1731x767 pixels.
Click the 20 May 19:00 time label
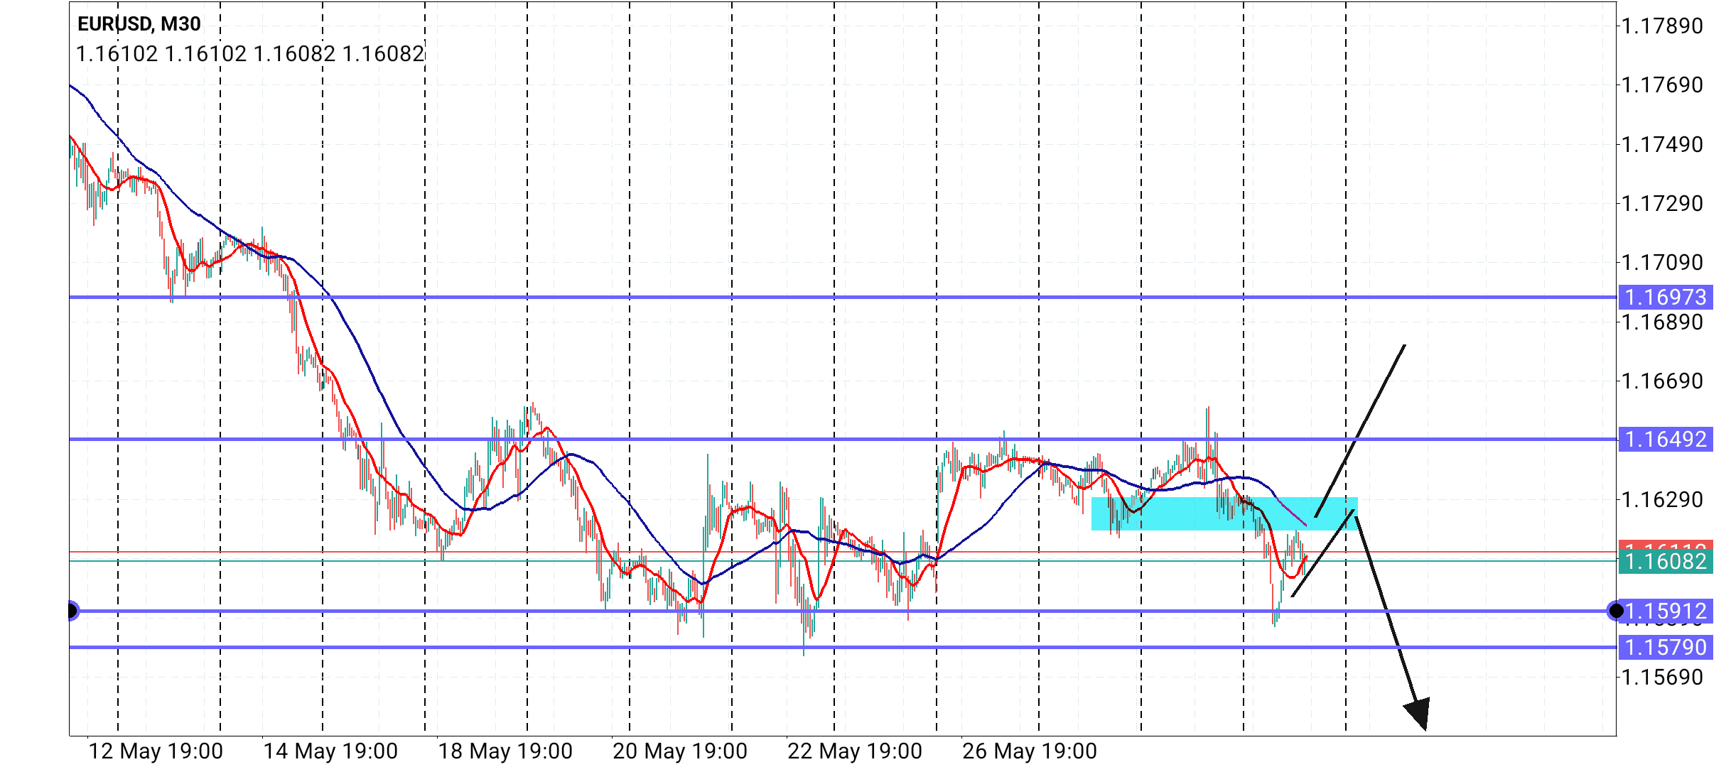click(x=680, y=751)
